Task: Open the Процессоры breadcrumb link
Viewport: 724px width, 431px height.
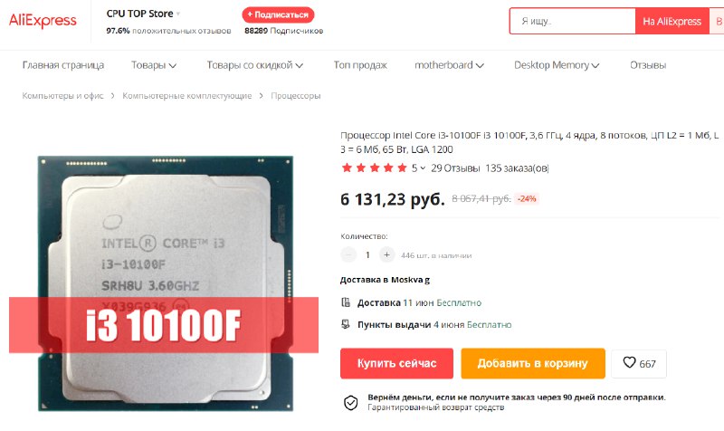Action: pos(296,96)
